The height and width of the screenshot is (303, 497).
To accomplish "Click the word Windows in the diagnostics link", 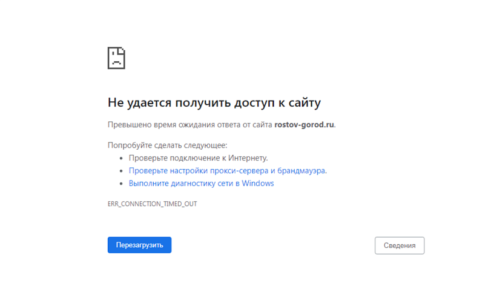I will 258,184.
